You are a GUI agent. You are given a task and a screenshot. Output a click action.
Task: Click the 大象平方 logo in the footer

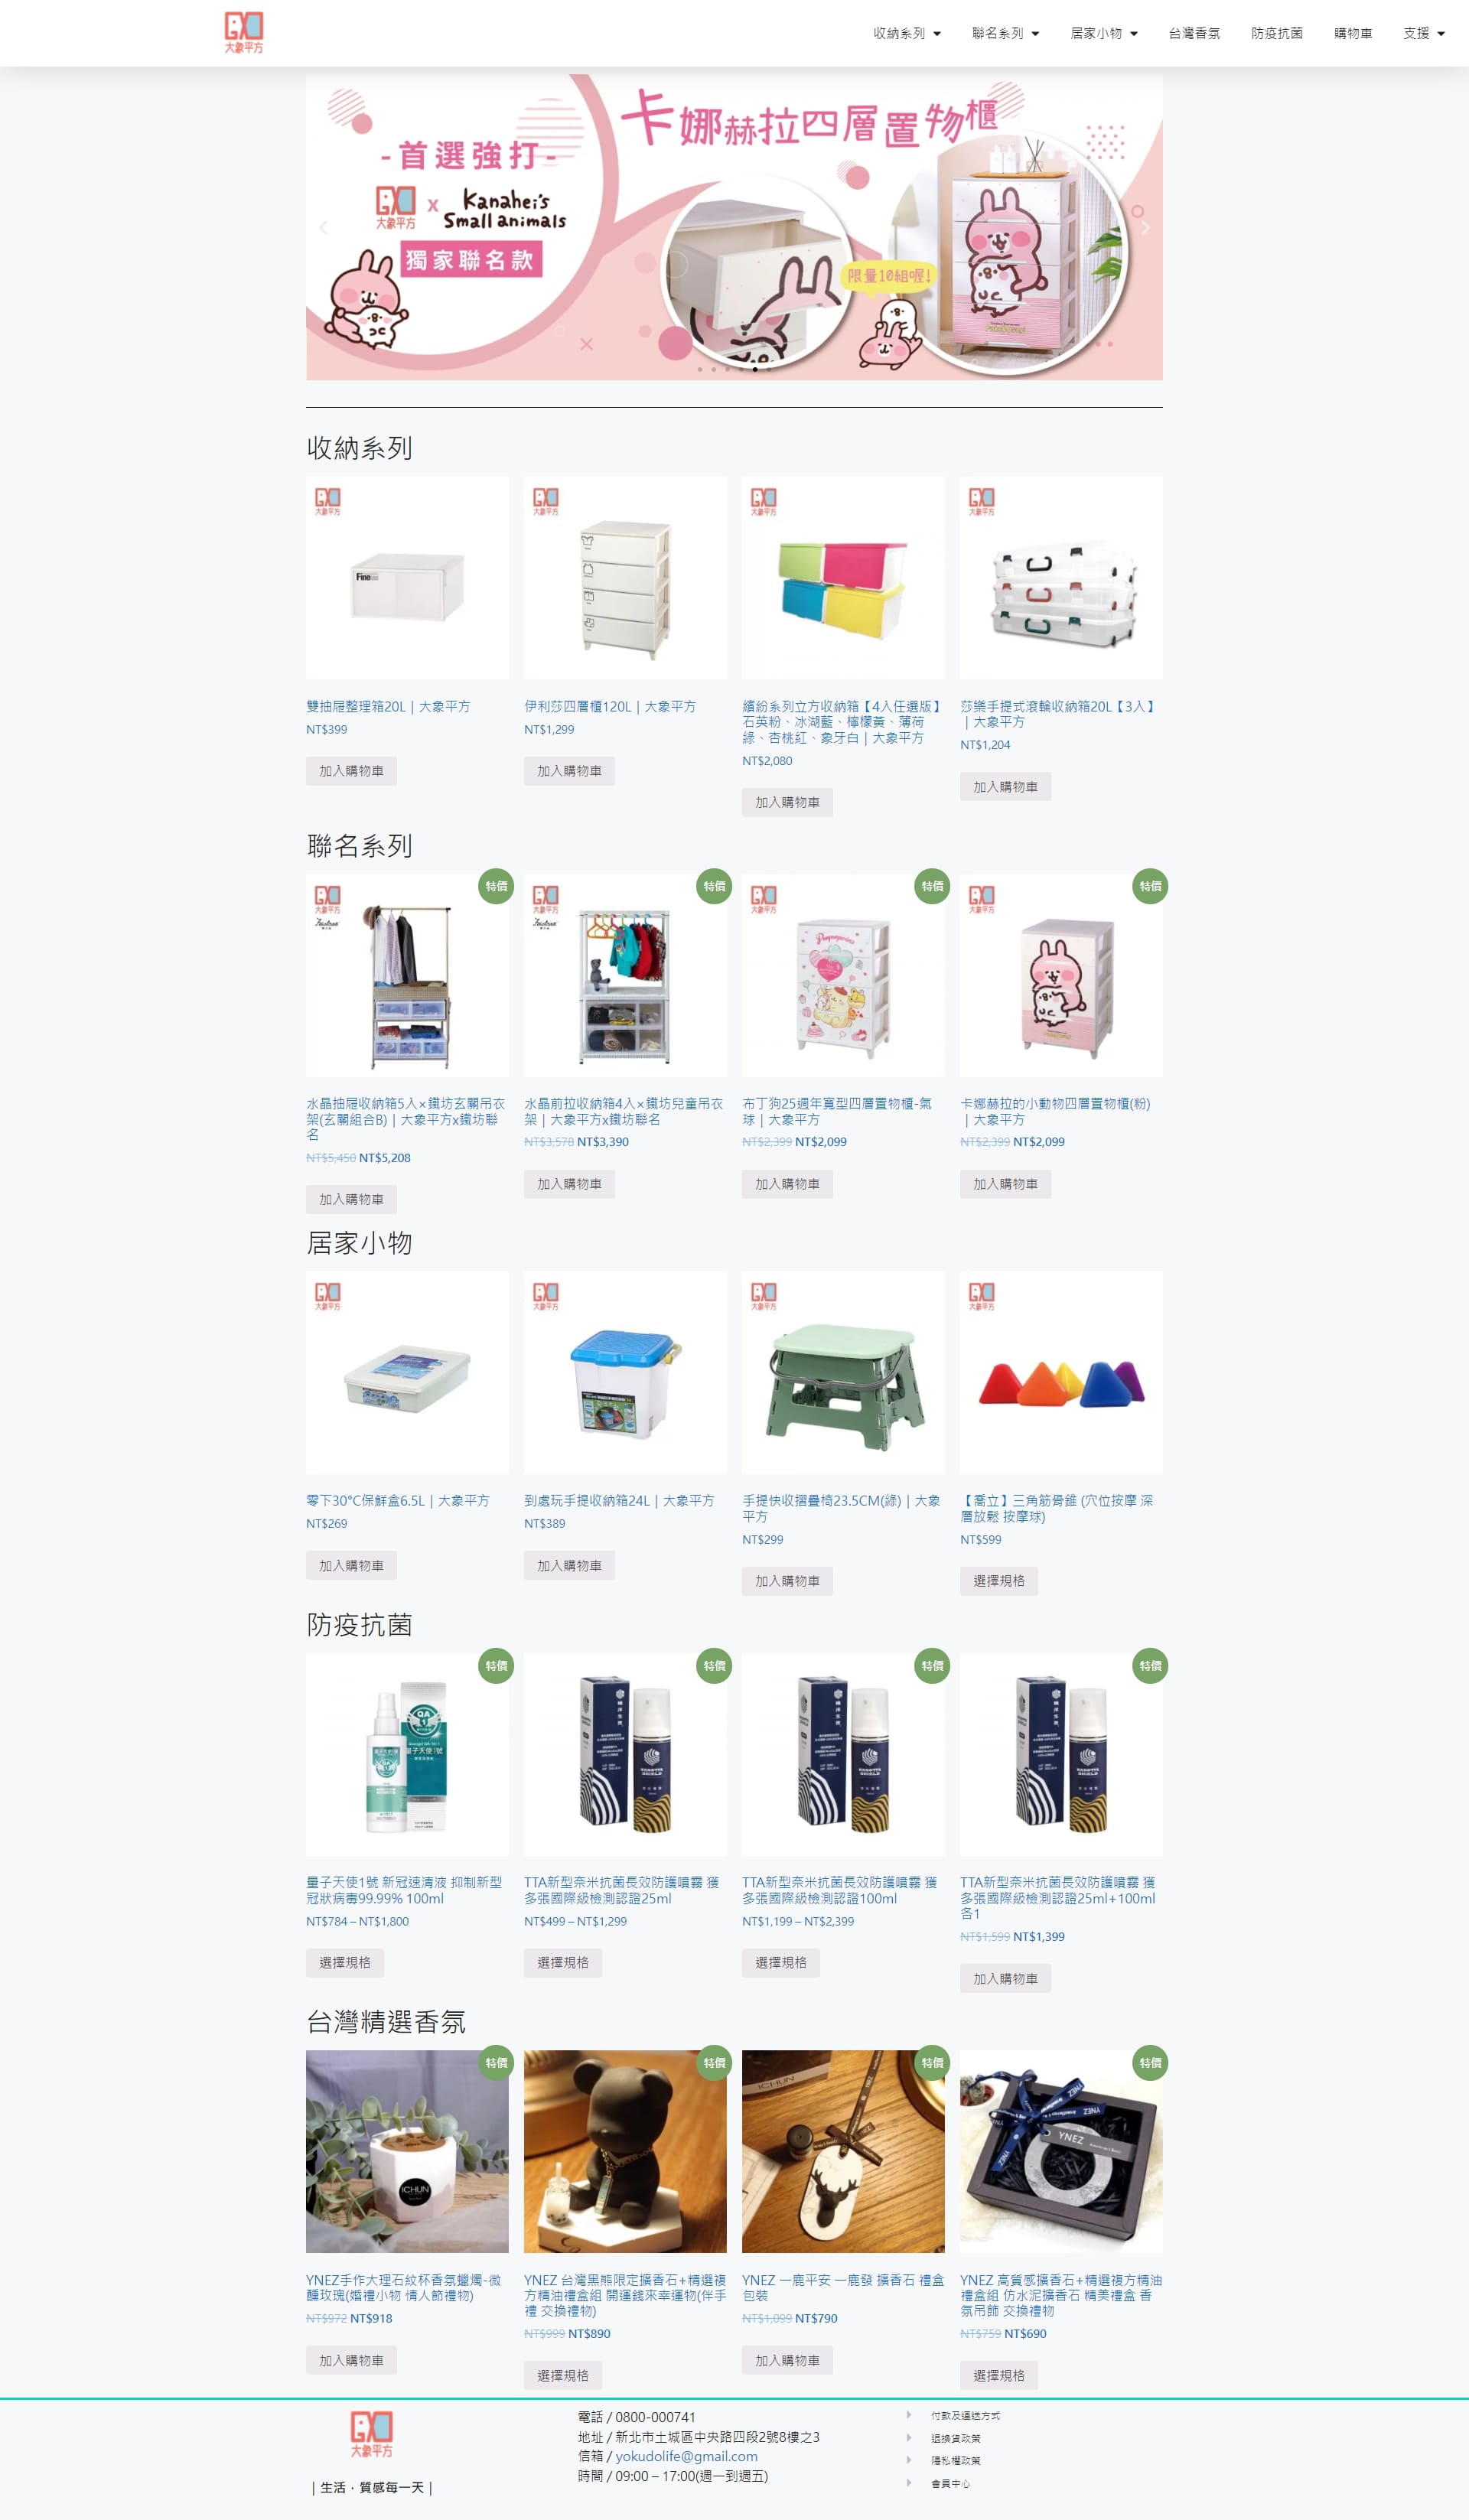371,2434
